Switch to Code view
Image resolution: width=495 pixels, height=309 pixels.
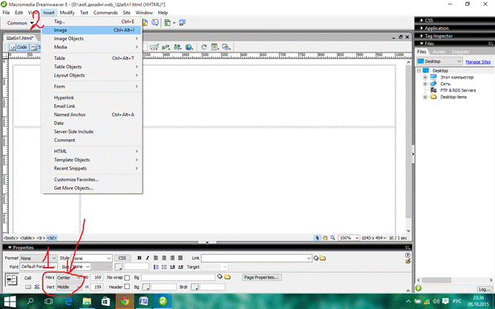coord(19,47)
